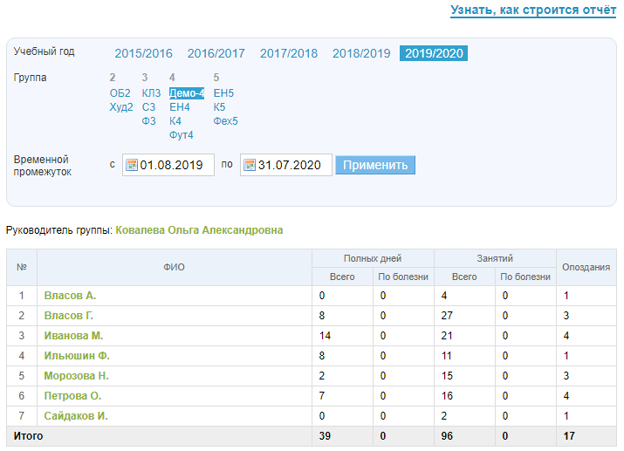
Task: Click the Учебный год label
Action: click(x=45, y=51)
